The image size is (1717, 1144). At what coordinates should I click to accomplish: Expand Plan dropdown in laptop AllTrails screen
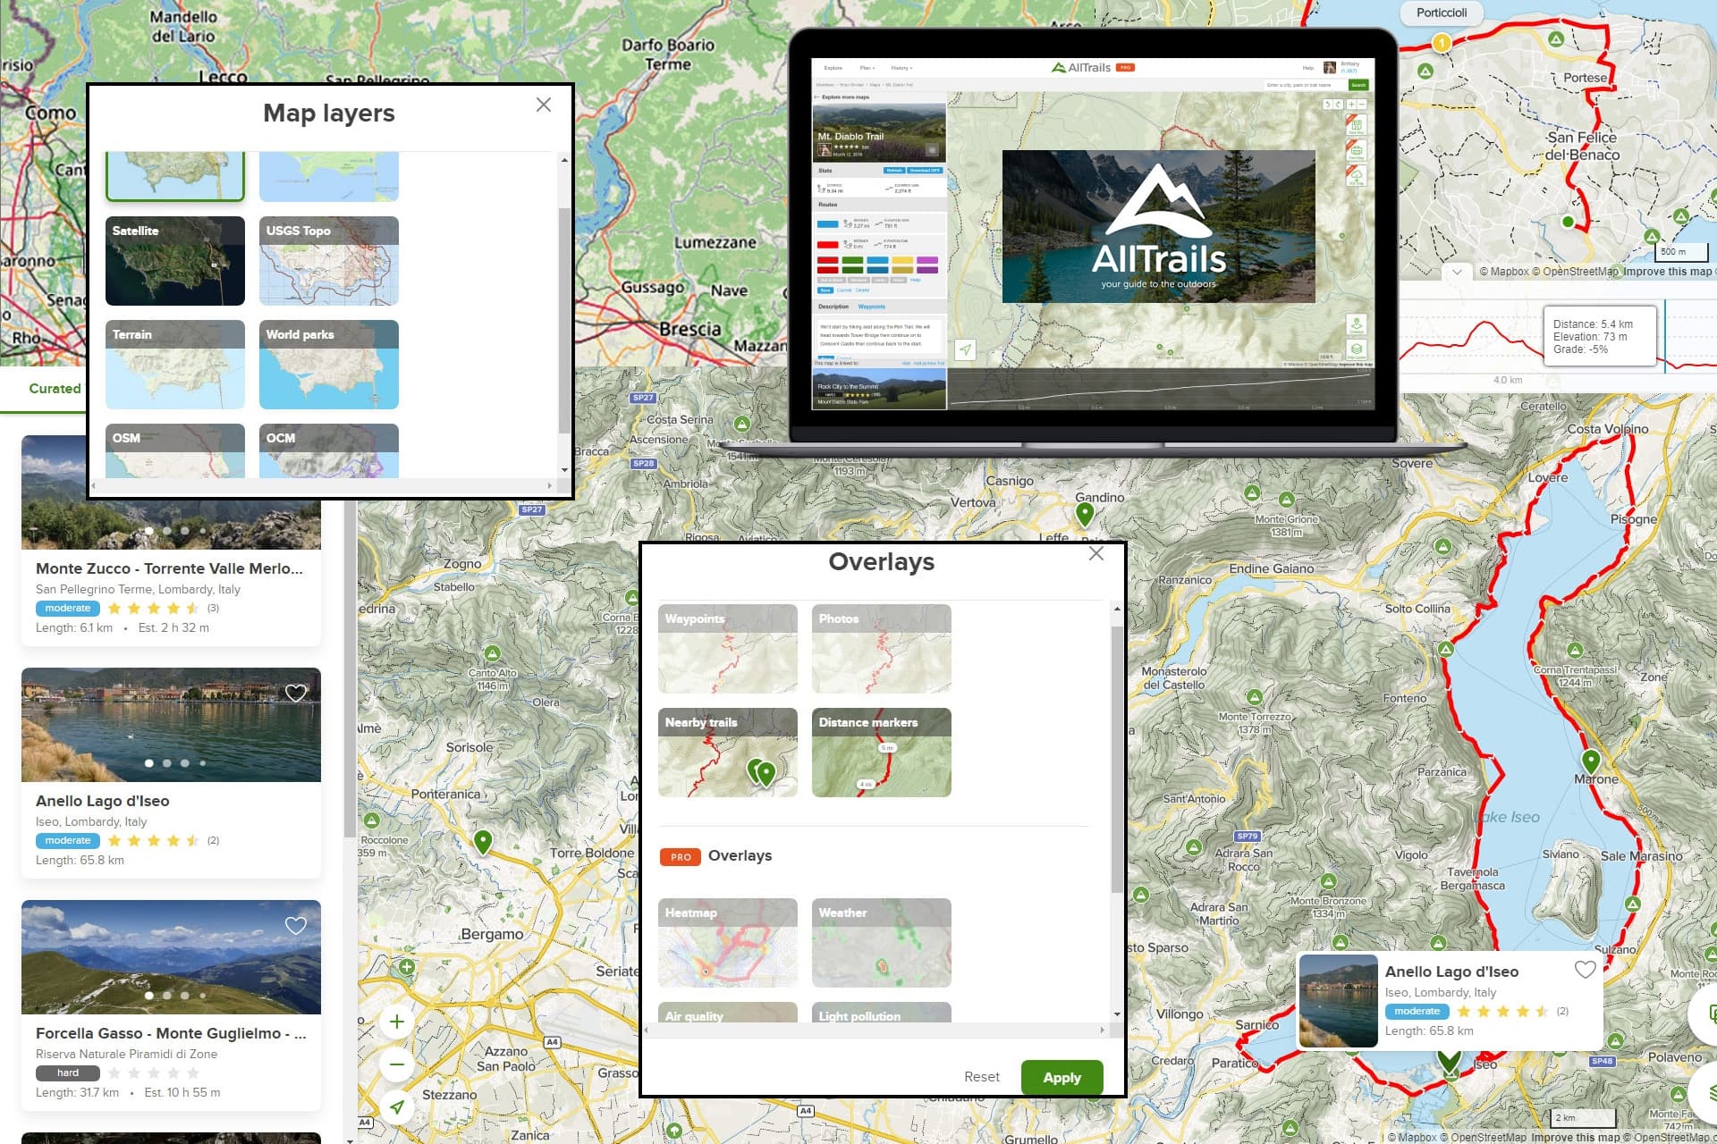click(x=867, y=68)
